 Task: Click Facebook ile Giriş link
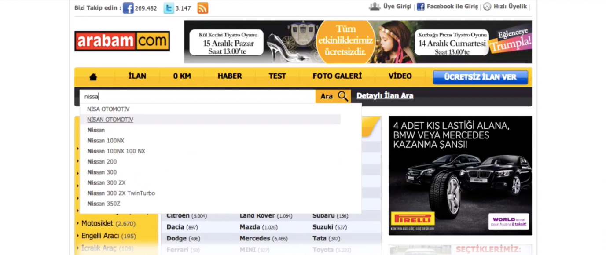(x=452, y=7)
